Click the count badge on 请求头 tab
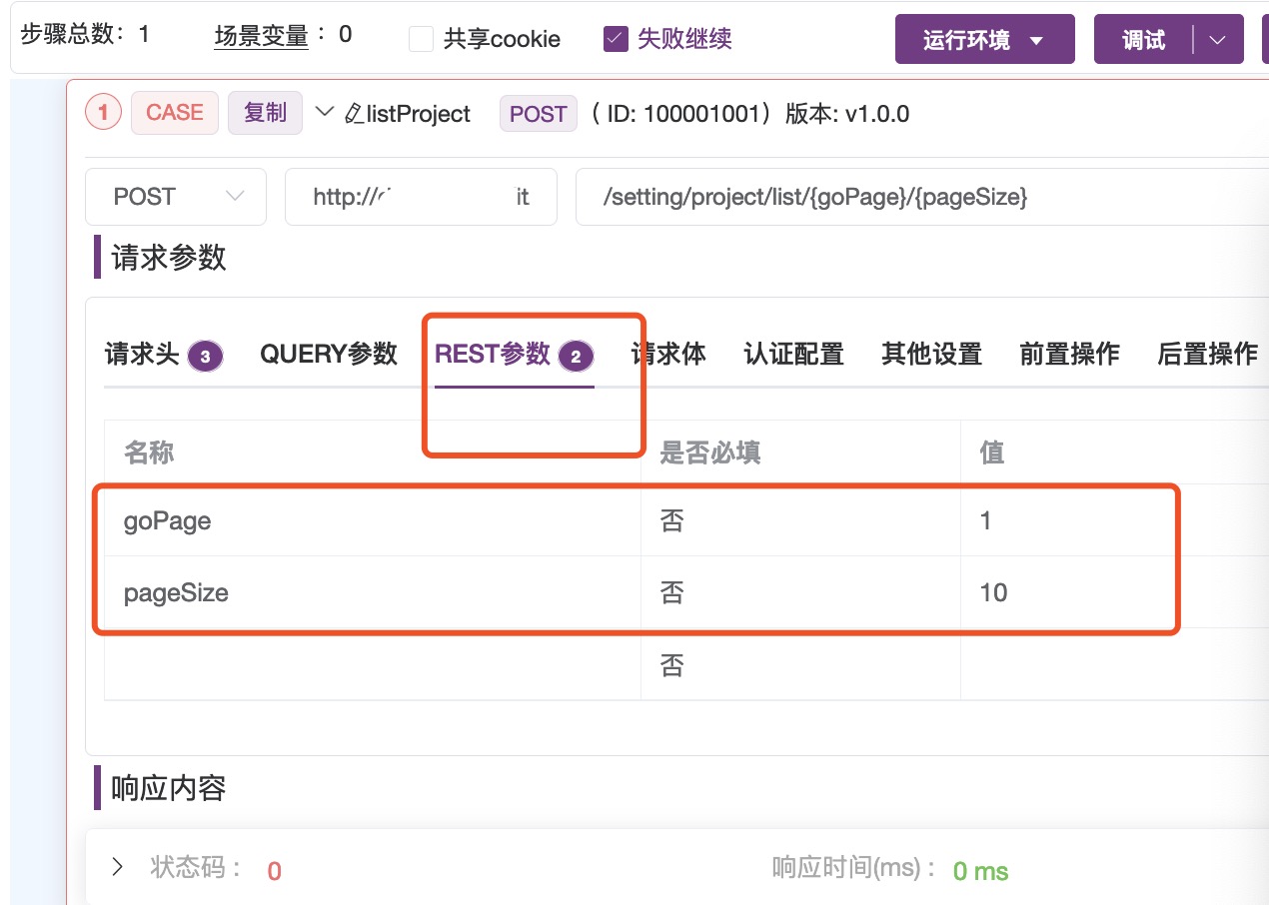 pos(209,355)
